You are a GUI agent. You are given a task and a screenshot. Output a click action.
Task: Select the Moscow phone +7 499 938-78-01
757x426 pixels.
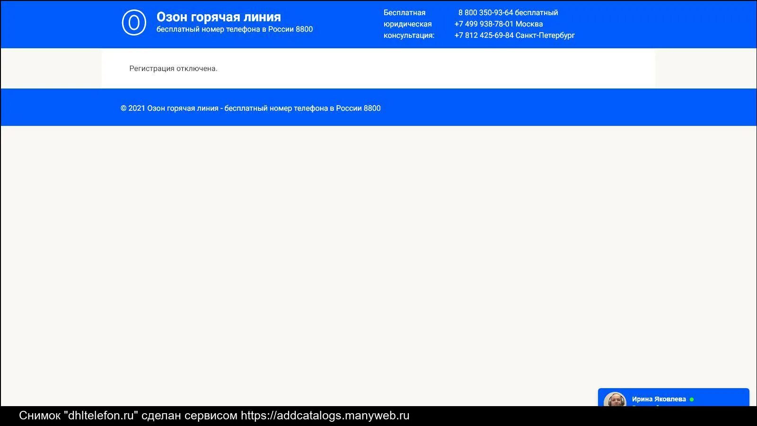499,24
